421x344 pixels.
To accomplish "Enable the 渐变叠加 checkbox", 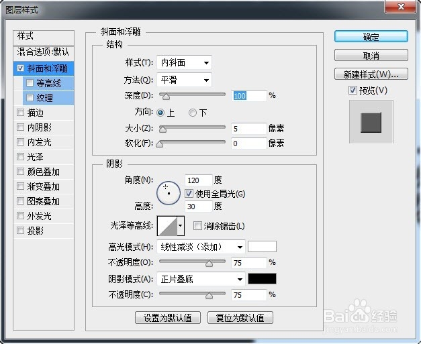I will click(20, 186).
